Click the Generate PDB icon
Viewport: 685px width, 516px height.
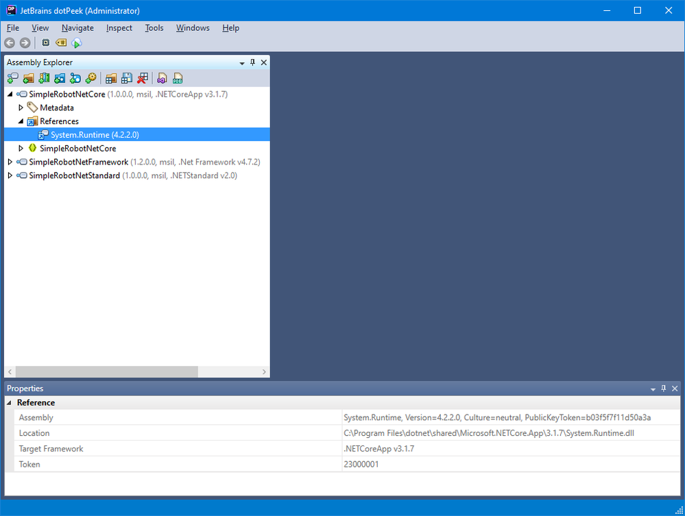(178, 79)
